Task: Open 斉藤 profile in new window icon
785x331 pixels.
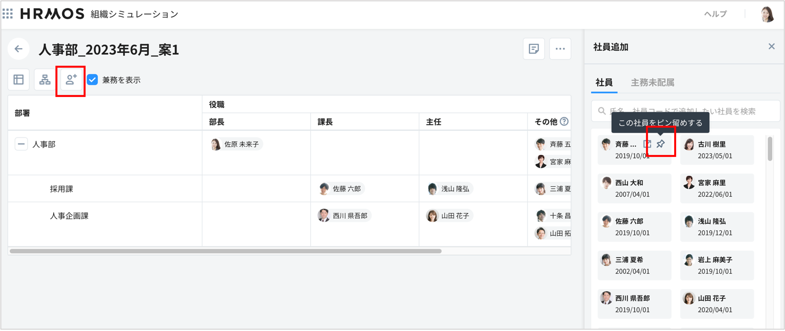Action: (x=647, y=144)
